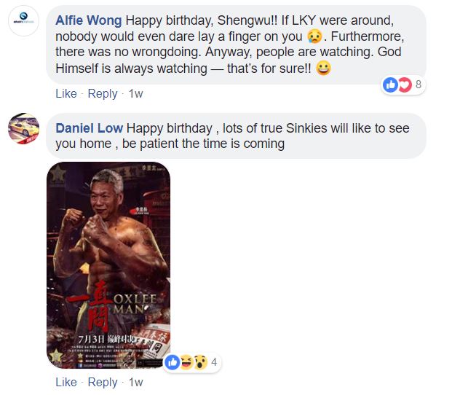
Task: Open Daniel Low's profile avatar
Action: click(23, 129)
